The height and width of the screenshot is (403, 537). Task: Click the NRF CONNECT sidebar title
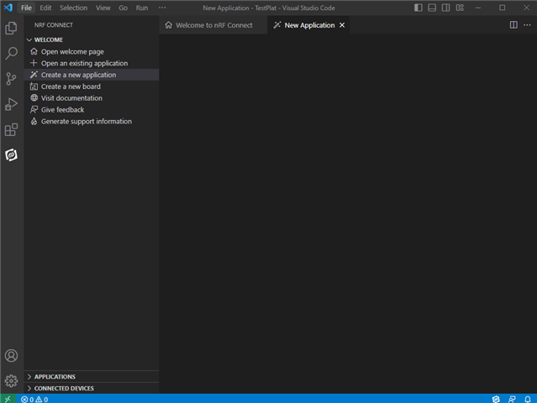(54, 25)
